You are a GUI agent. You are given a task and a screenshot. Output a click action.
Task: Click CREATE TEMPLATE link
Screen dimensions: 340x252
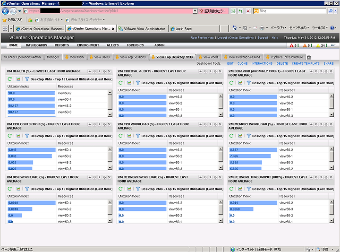tap(306, 63)
